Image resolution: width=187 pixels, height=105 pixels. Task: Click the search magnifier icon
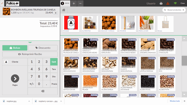pos(165,10)
